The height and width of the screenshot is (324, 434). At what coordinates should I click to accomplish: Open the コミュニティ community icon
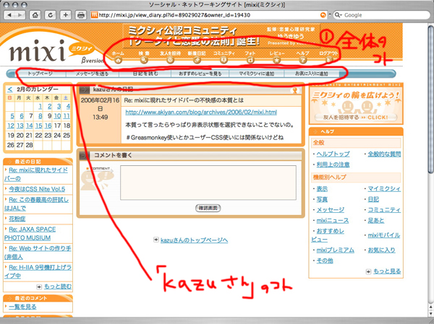tap(224, 60)
